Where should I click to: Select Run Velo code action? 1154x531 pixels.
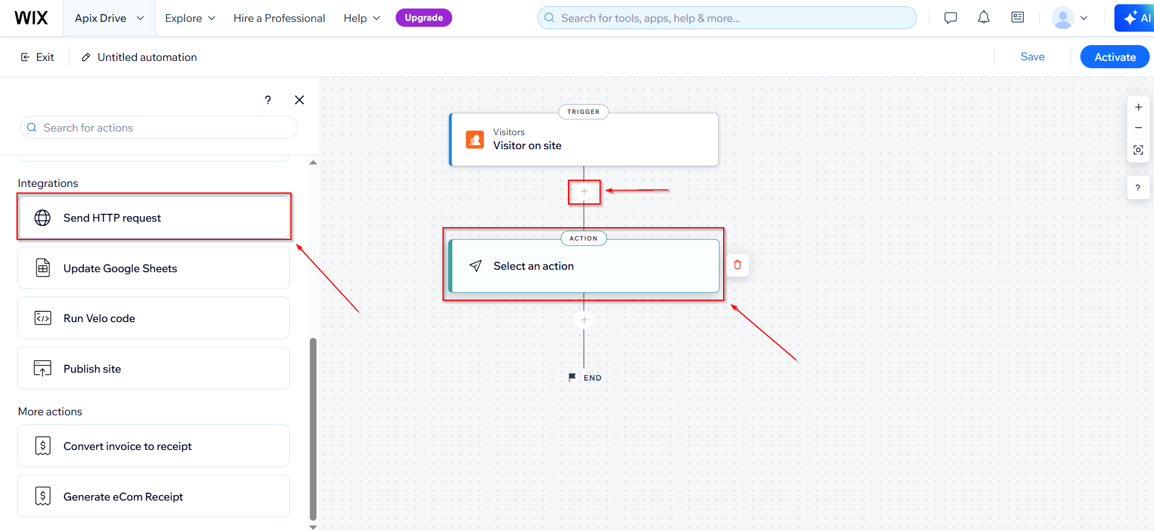coord(153,318)
